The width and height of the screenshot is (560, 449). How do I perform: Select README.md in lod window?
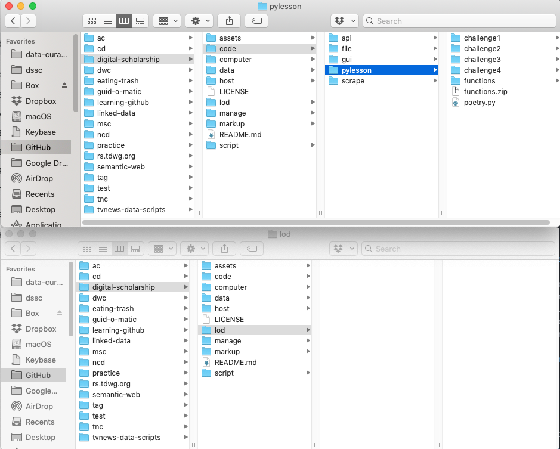tap(236, 363)
